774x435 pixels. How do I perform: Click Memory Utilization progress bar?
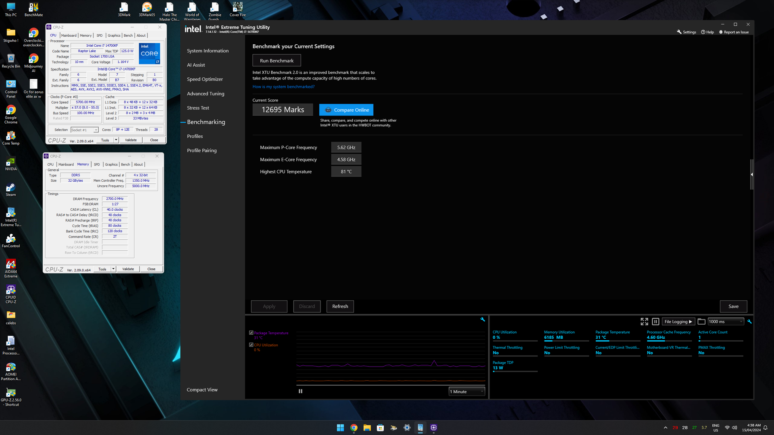(x=566, y=341)
